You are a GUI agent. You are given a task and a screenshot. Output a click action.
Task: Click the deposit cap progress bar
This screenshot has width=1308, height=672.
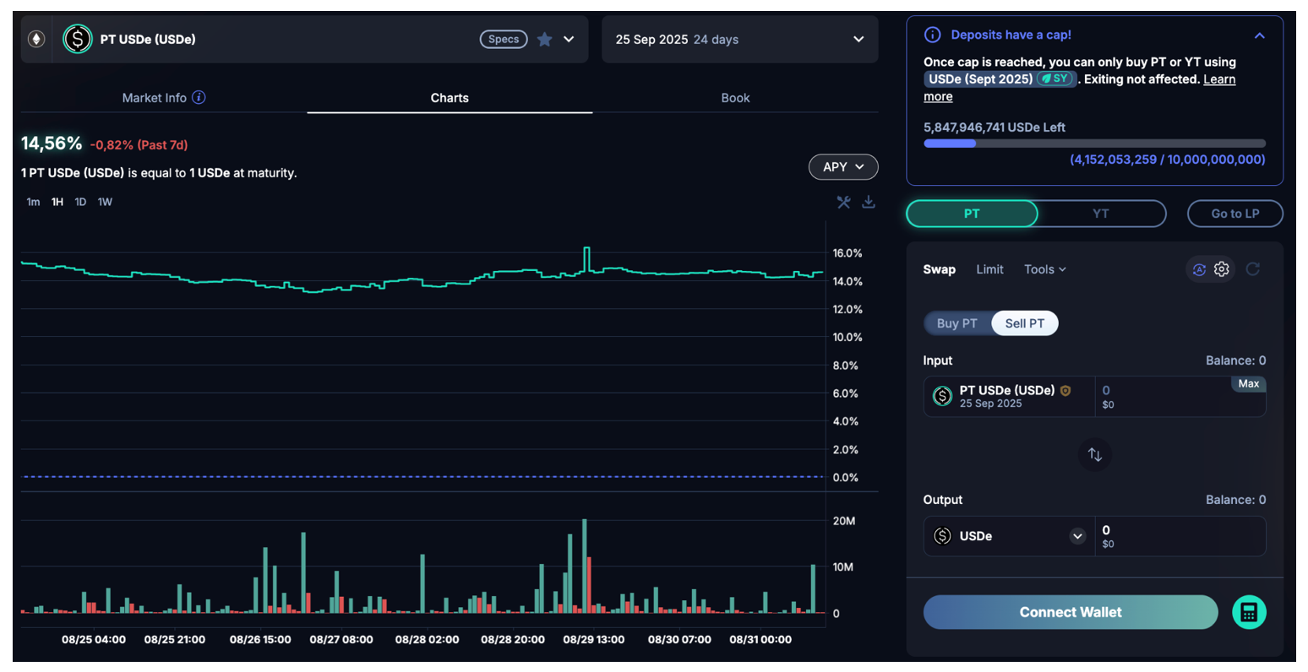[x=1094, y=144]
